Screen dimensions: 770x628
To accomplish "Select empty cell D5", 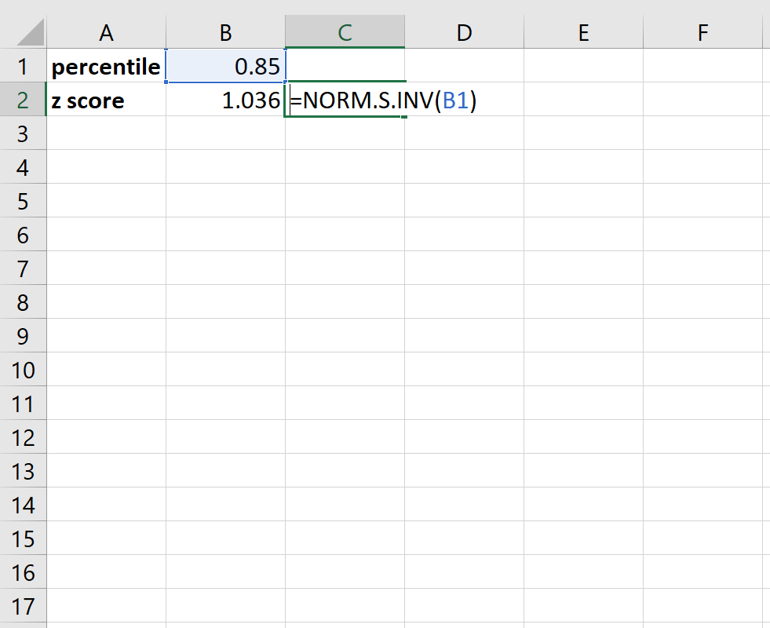I will (464, 202).
